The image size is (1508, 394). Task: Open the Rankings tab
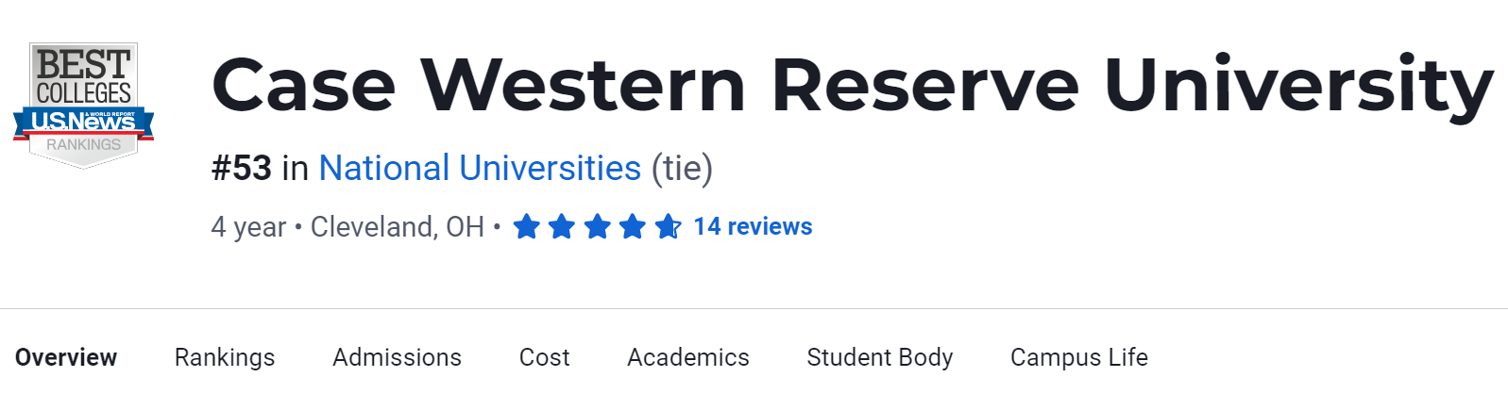click(x=225, y=358)
